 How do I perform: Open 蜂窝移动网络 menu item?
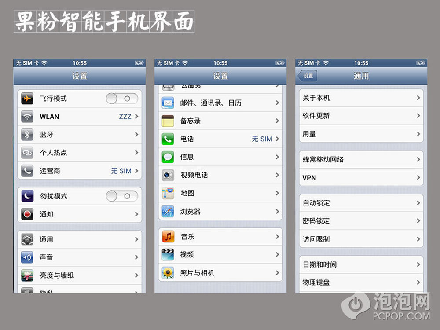[x=361, y=159]
